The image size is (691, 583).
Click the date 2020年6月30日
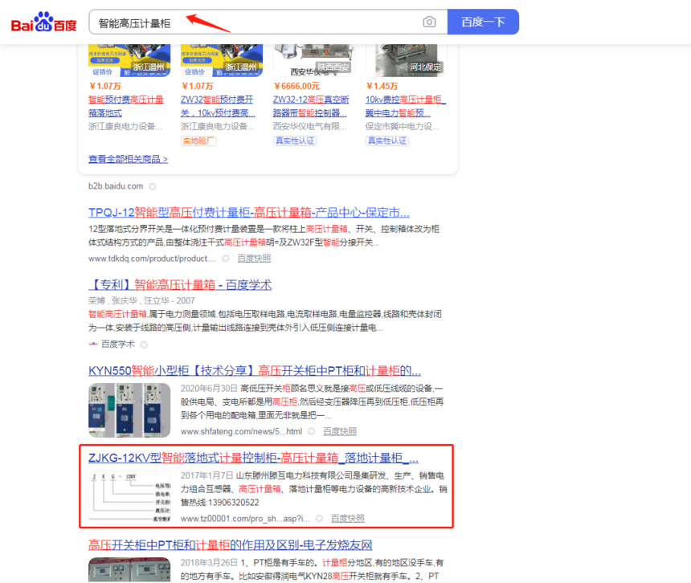[209, 389]
